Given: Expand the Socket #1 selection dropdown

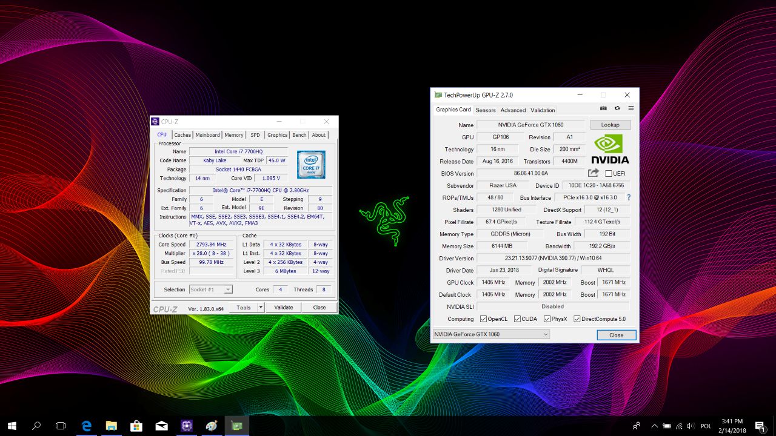Looking at the screenshot, I should (x=228, y=290).
